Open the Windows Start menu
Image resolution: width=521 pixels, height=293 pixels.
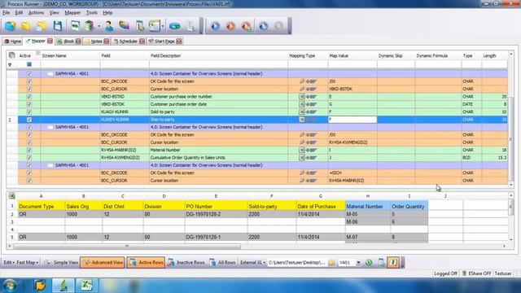point(9,286)
